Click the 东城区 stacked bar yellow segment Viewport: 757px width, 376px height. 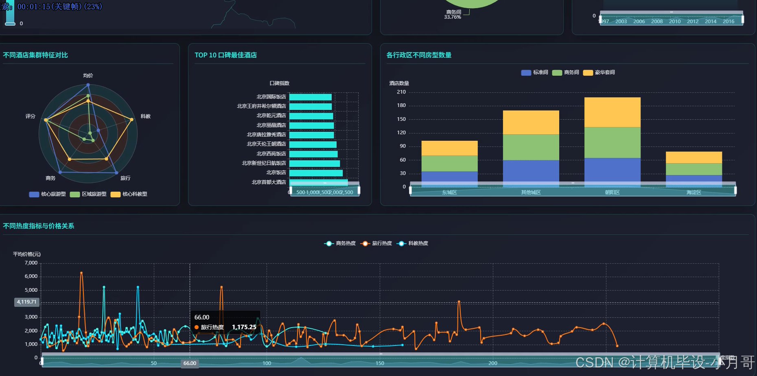(449, 148)
